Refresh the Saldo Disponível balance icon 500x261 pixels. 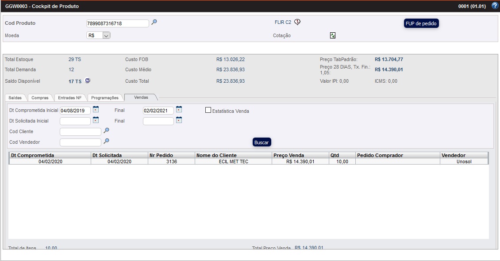(x=88, y=81)
